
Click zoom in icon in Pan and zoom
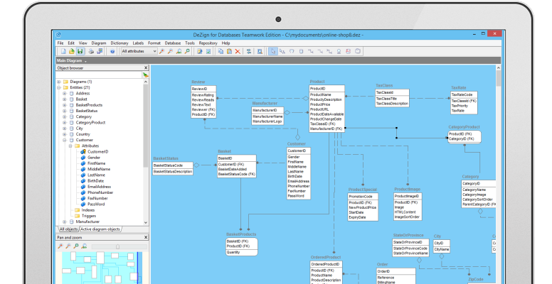pyautogui.click(x=60, y=246)
